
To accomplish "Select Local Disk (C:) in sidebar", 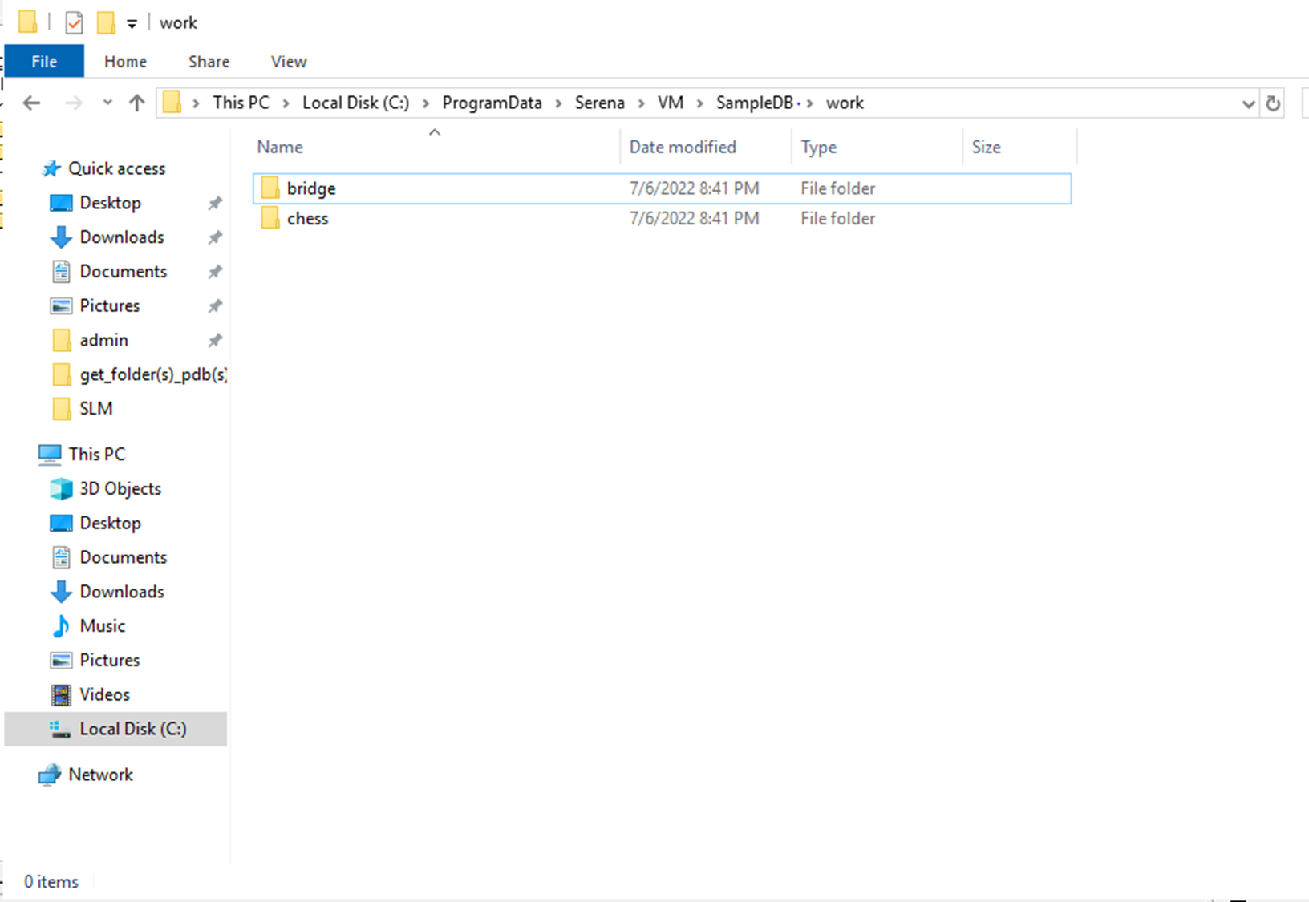I will click(x=132, y=729).
